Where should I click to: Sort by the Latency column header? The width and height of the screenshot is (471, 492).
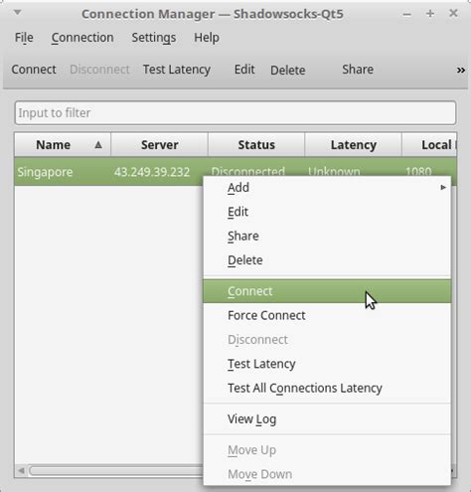coord(354,145)
